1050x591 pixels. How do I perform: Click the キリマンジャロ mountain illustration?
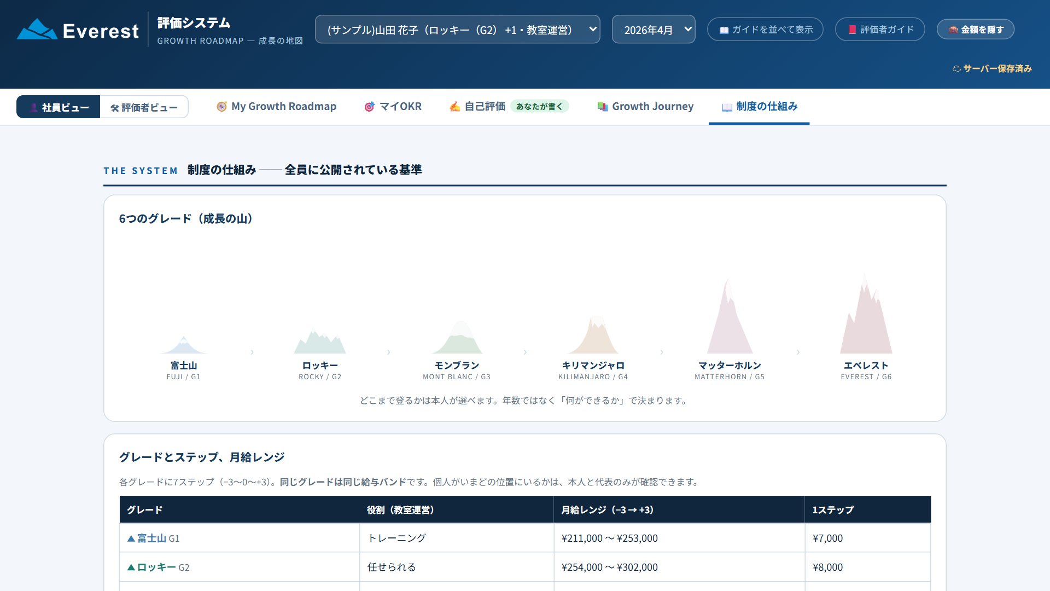click(594, 334)
